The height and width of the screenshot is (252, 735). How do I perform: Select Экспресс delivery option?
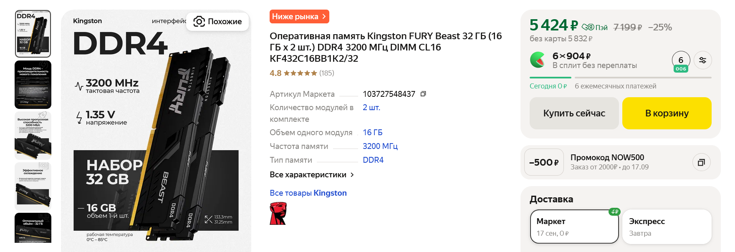[x=667, y=227]
